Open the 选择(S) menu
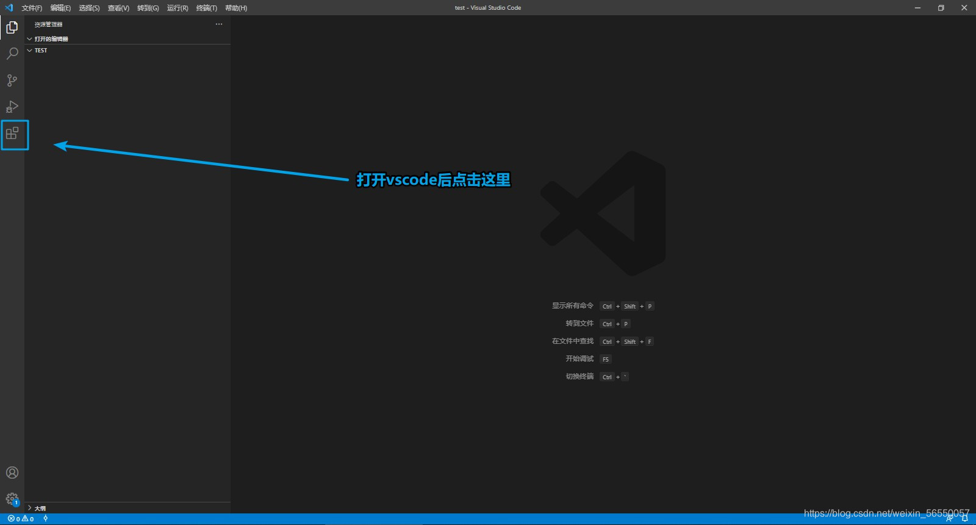Image resolution: width=976 pixels, height=525 pixels. (89, 8)
